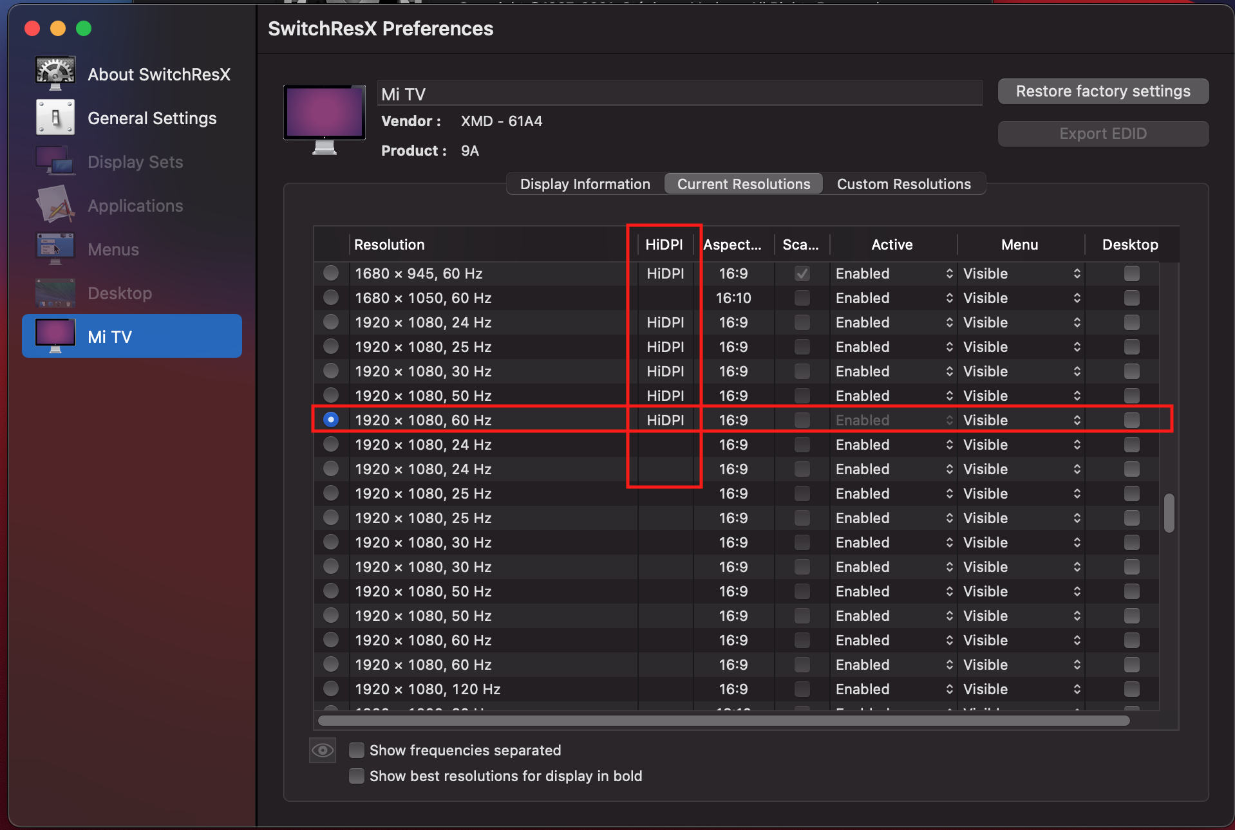
Task: Switch to Custom Resolutions tab
Action: pyautogui.click(x=903, y=184)
